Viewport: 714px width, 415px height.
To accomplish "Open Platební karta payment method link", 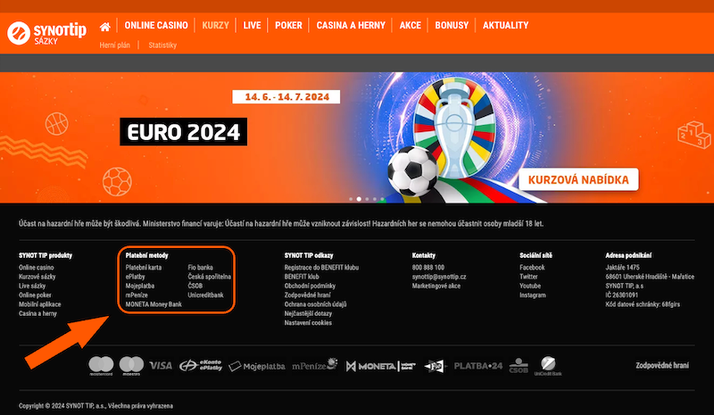I will (144, 268).
